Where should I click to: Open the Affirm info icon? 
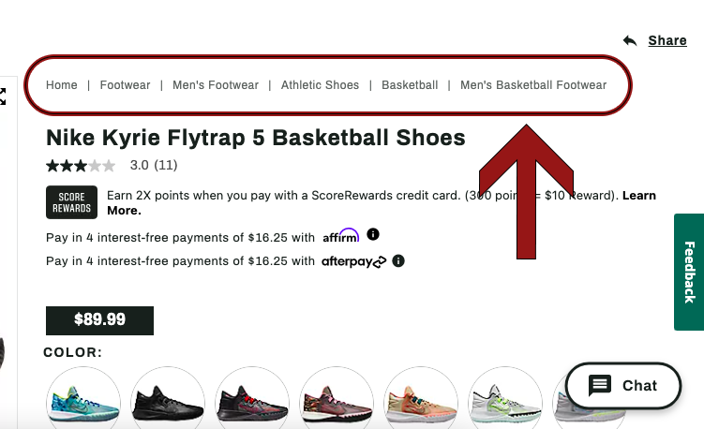(x=373, y=234)
